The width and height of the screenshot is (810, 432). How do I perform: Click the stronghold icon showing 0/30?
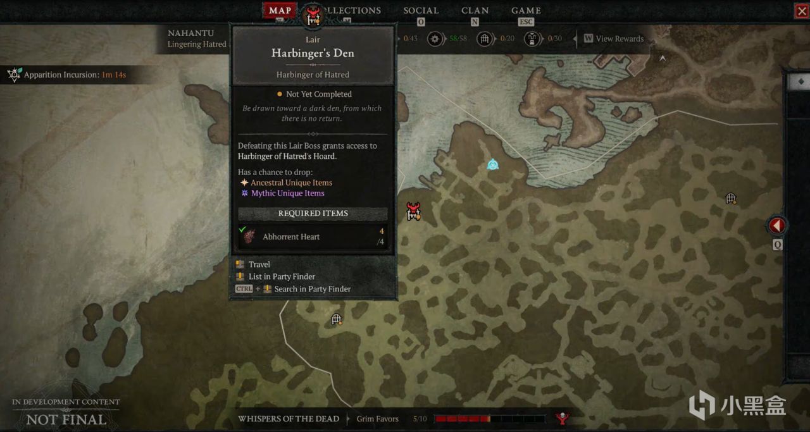tap(532, 39)
